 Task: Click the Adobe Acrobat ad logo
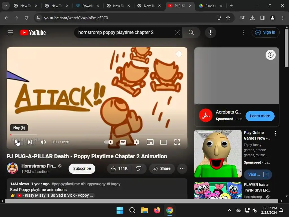[205, 115]
